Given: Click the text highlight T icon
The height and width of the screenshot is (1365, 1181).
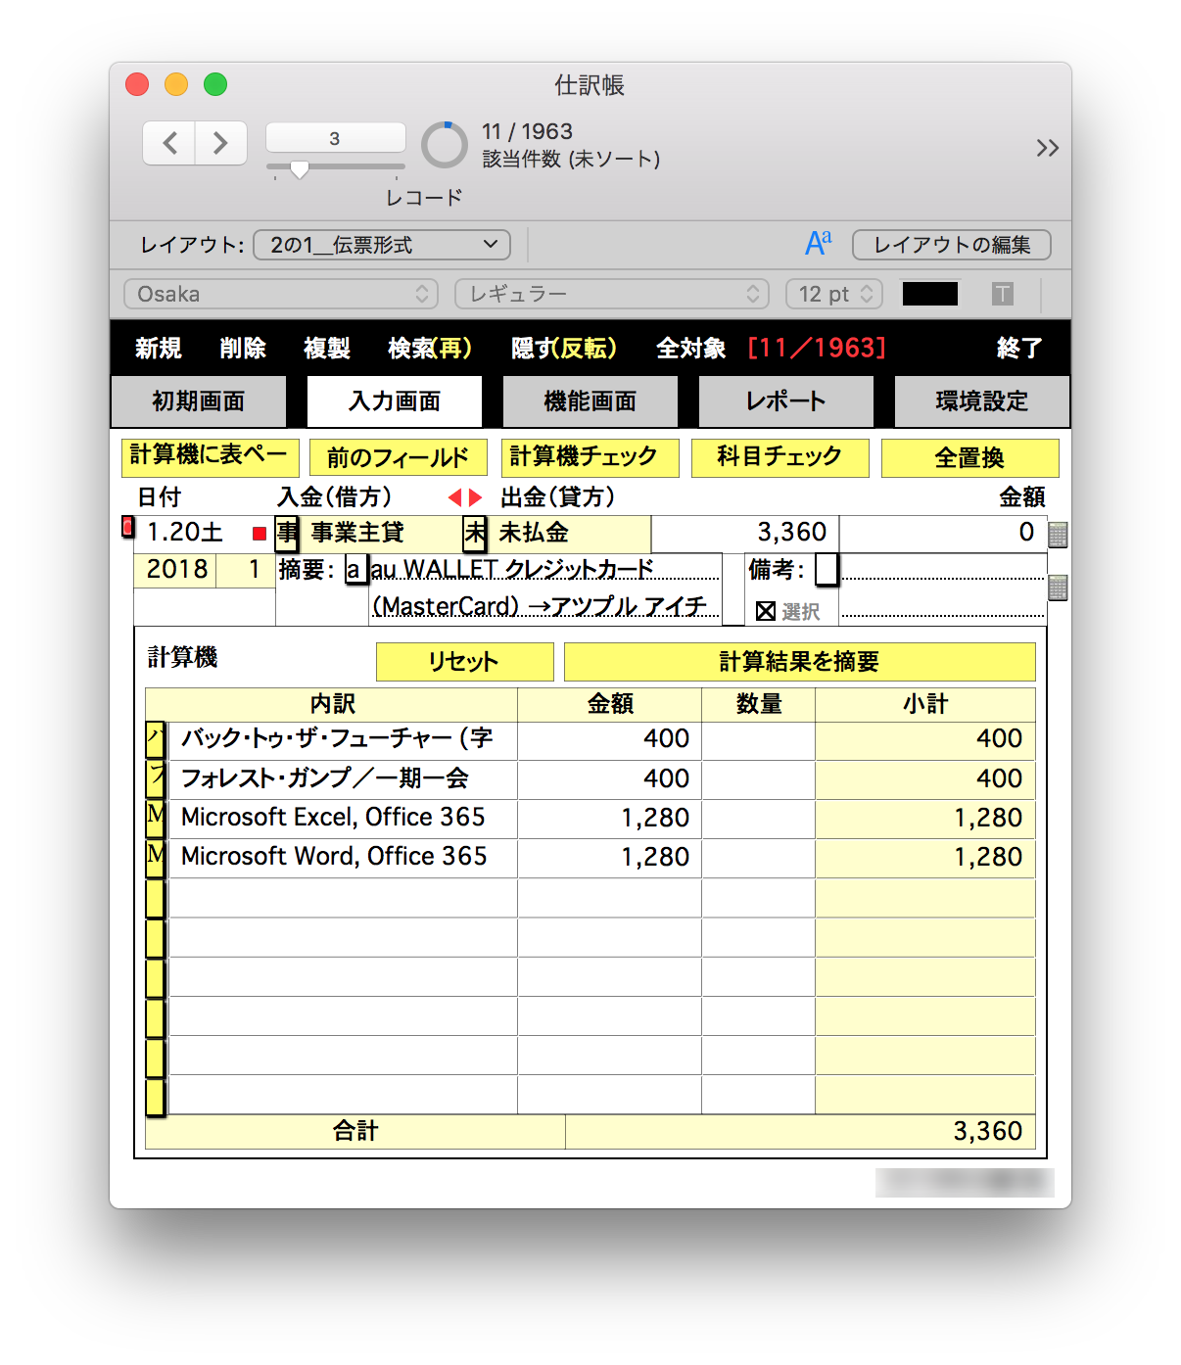Looking at the screenshot, I should click(1002, 294).
